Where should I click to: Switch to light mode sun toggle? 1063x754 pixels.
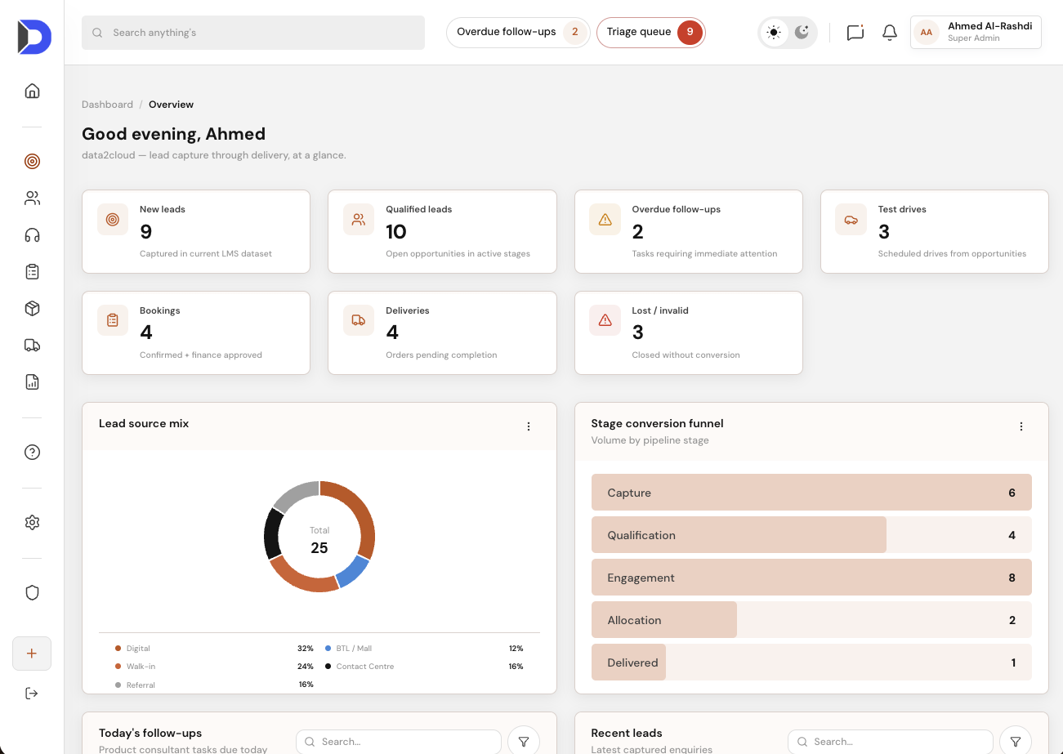(774, 33)
